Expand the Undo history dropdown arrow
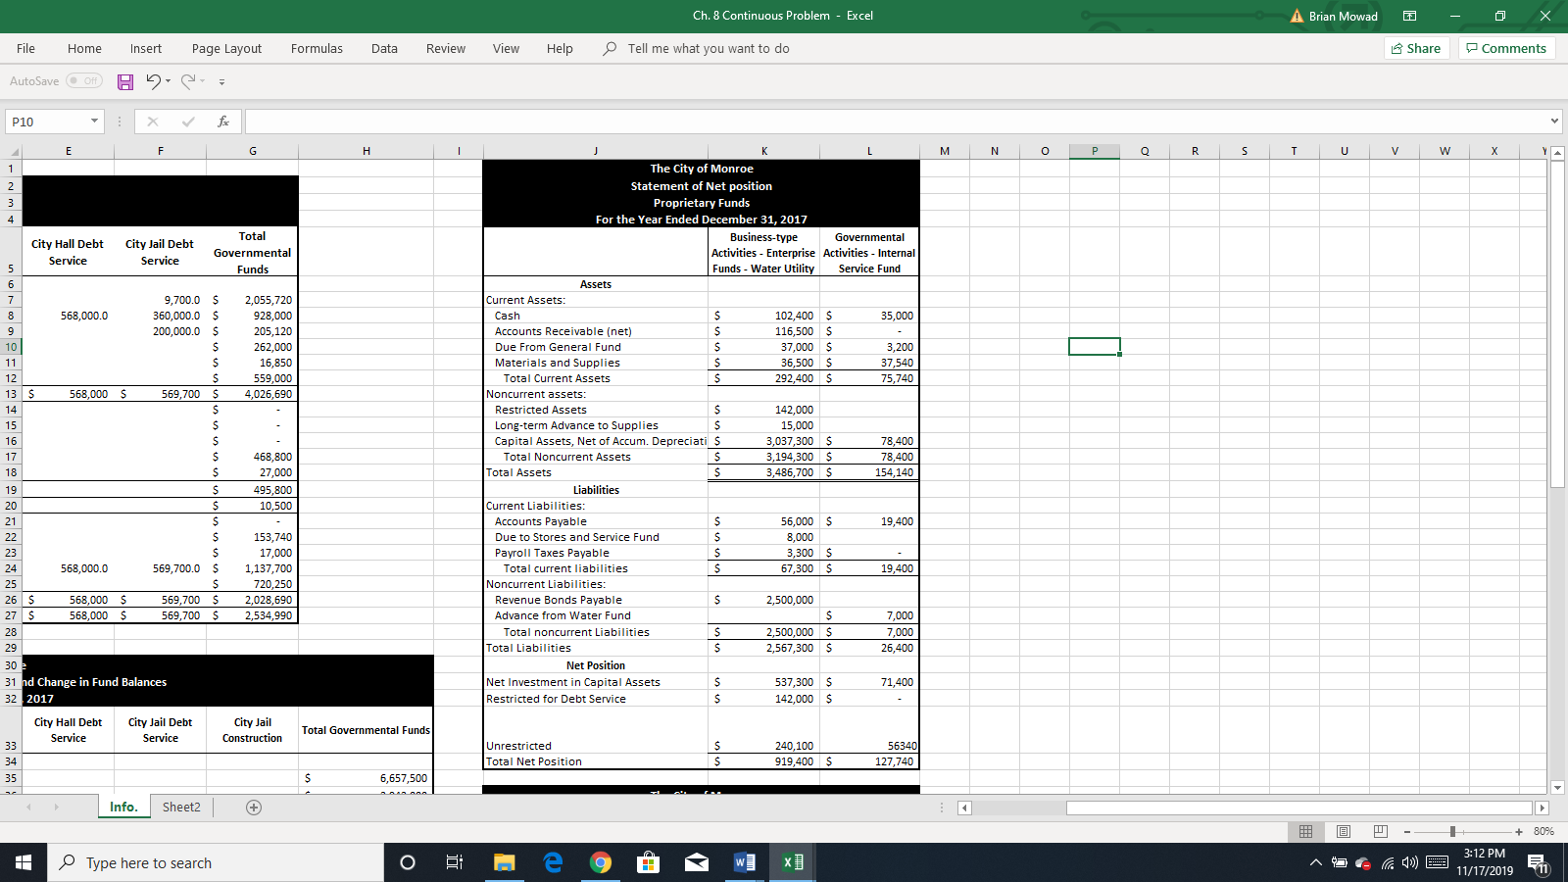The image size is (1568, 882). pos(167,81)
